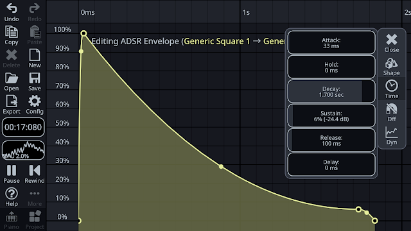Select the sustain point at decay end
Image resolution: width=411 pixels, height=231 pixels.
coord(358,209)
